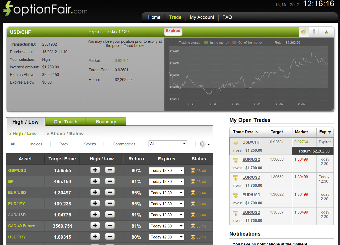Open the expiry dropdown for EUR/JPY
This screenshot has width=340, height=245.
166,204
